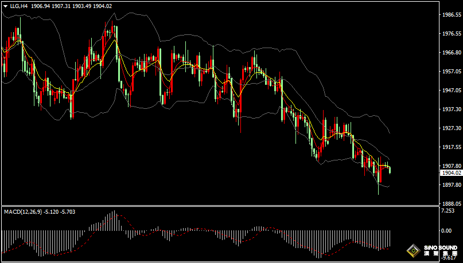Click the divider between price and MACD panels
The height and width of the screenshot is (263, 463).
click(218, 206)
